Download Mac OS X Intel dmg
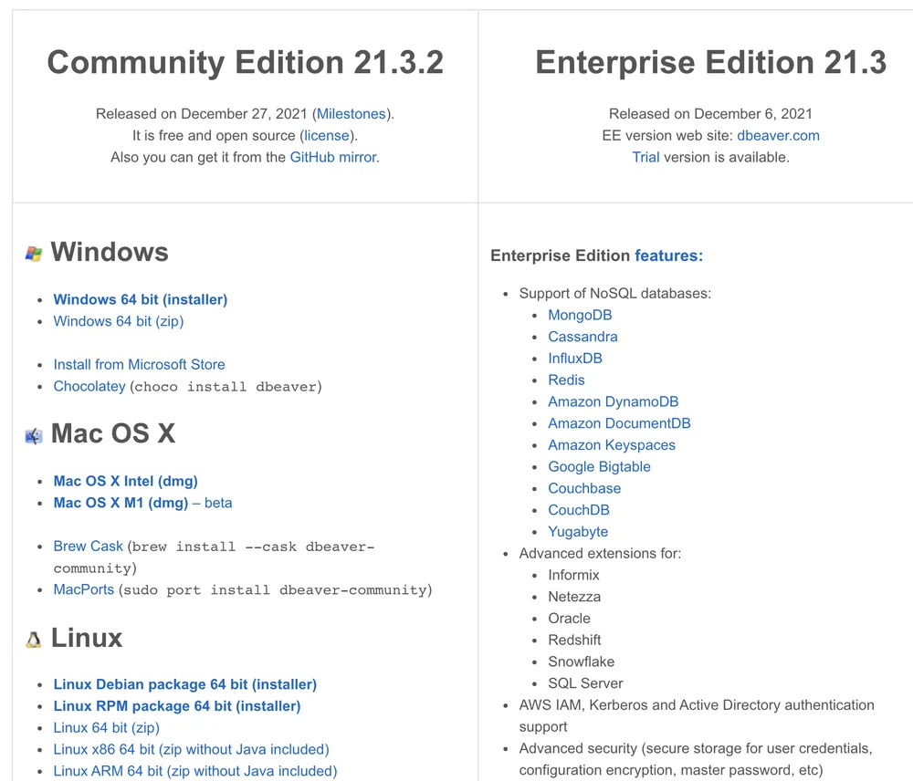This screenshot has height=781, width=913. tap(126, 481)
